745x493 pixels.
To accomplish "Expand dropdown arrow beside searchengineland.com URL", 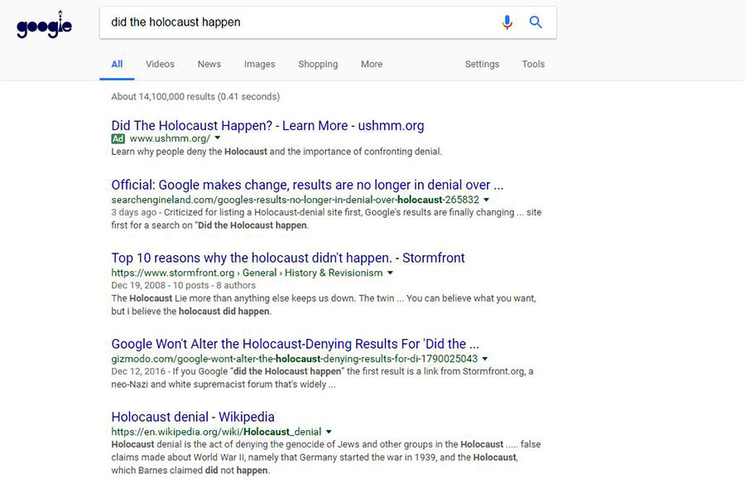I will [486, 200].
